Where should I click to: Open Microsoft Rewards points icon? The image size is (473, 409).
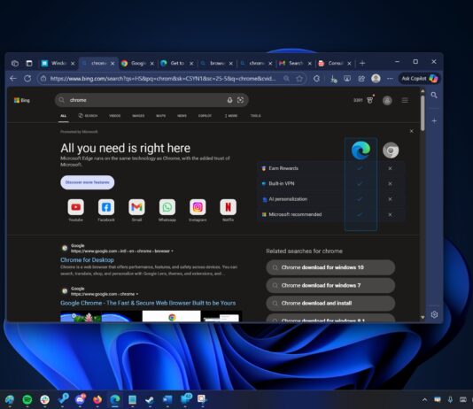370,100
